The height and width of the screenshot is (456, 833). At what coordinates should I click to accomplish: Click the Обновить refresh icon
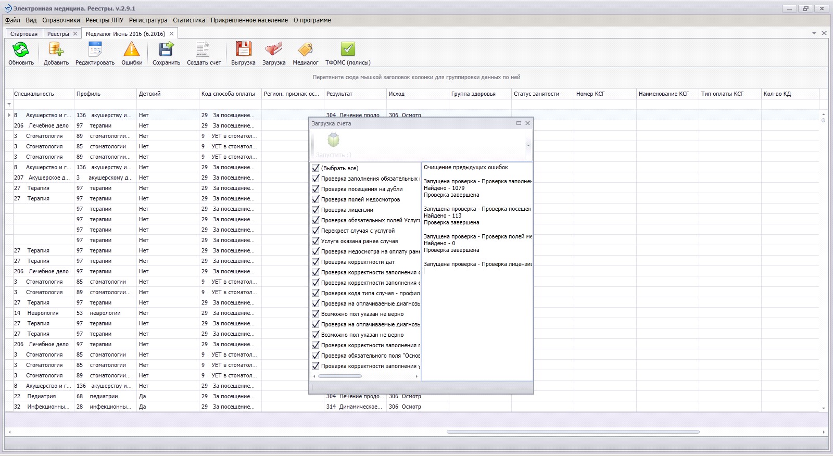[21, 50]
